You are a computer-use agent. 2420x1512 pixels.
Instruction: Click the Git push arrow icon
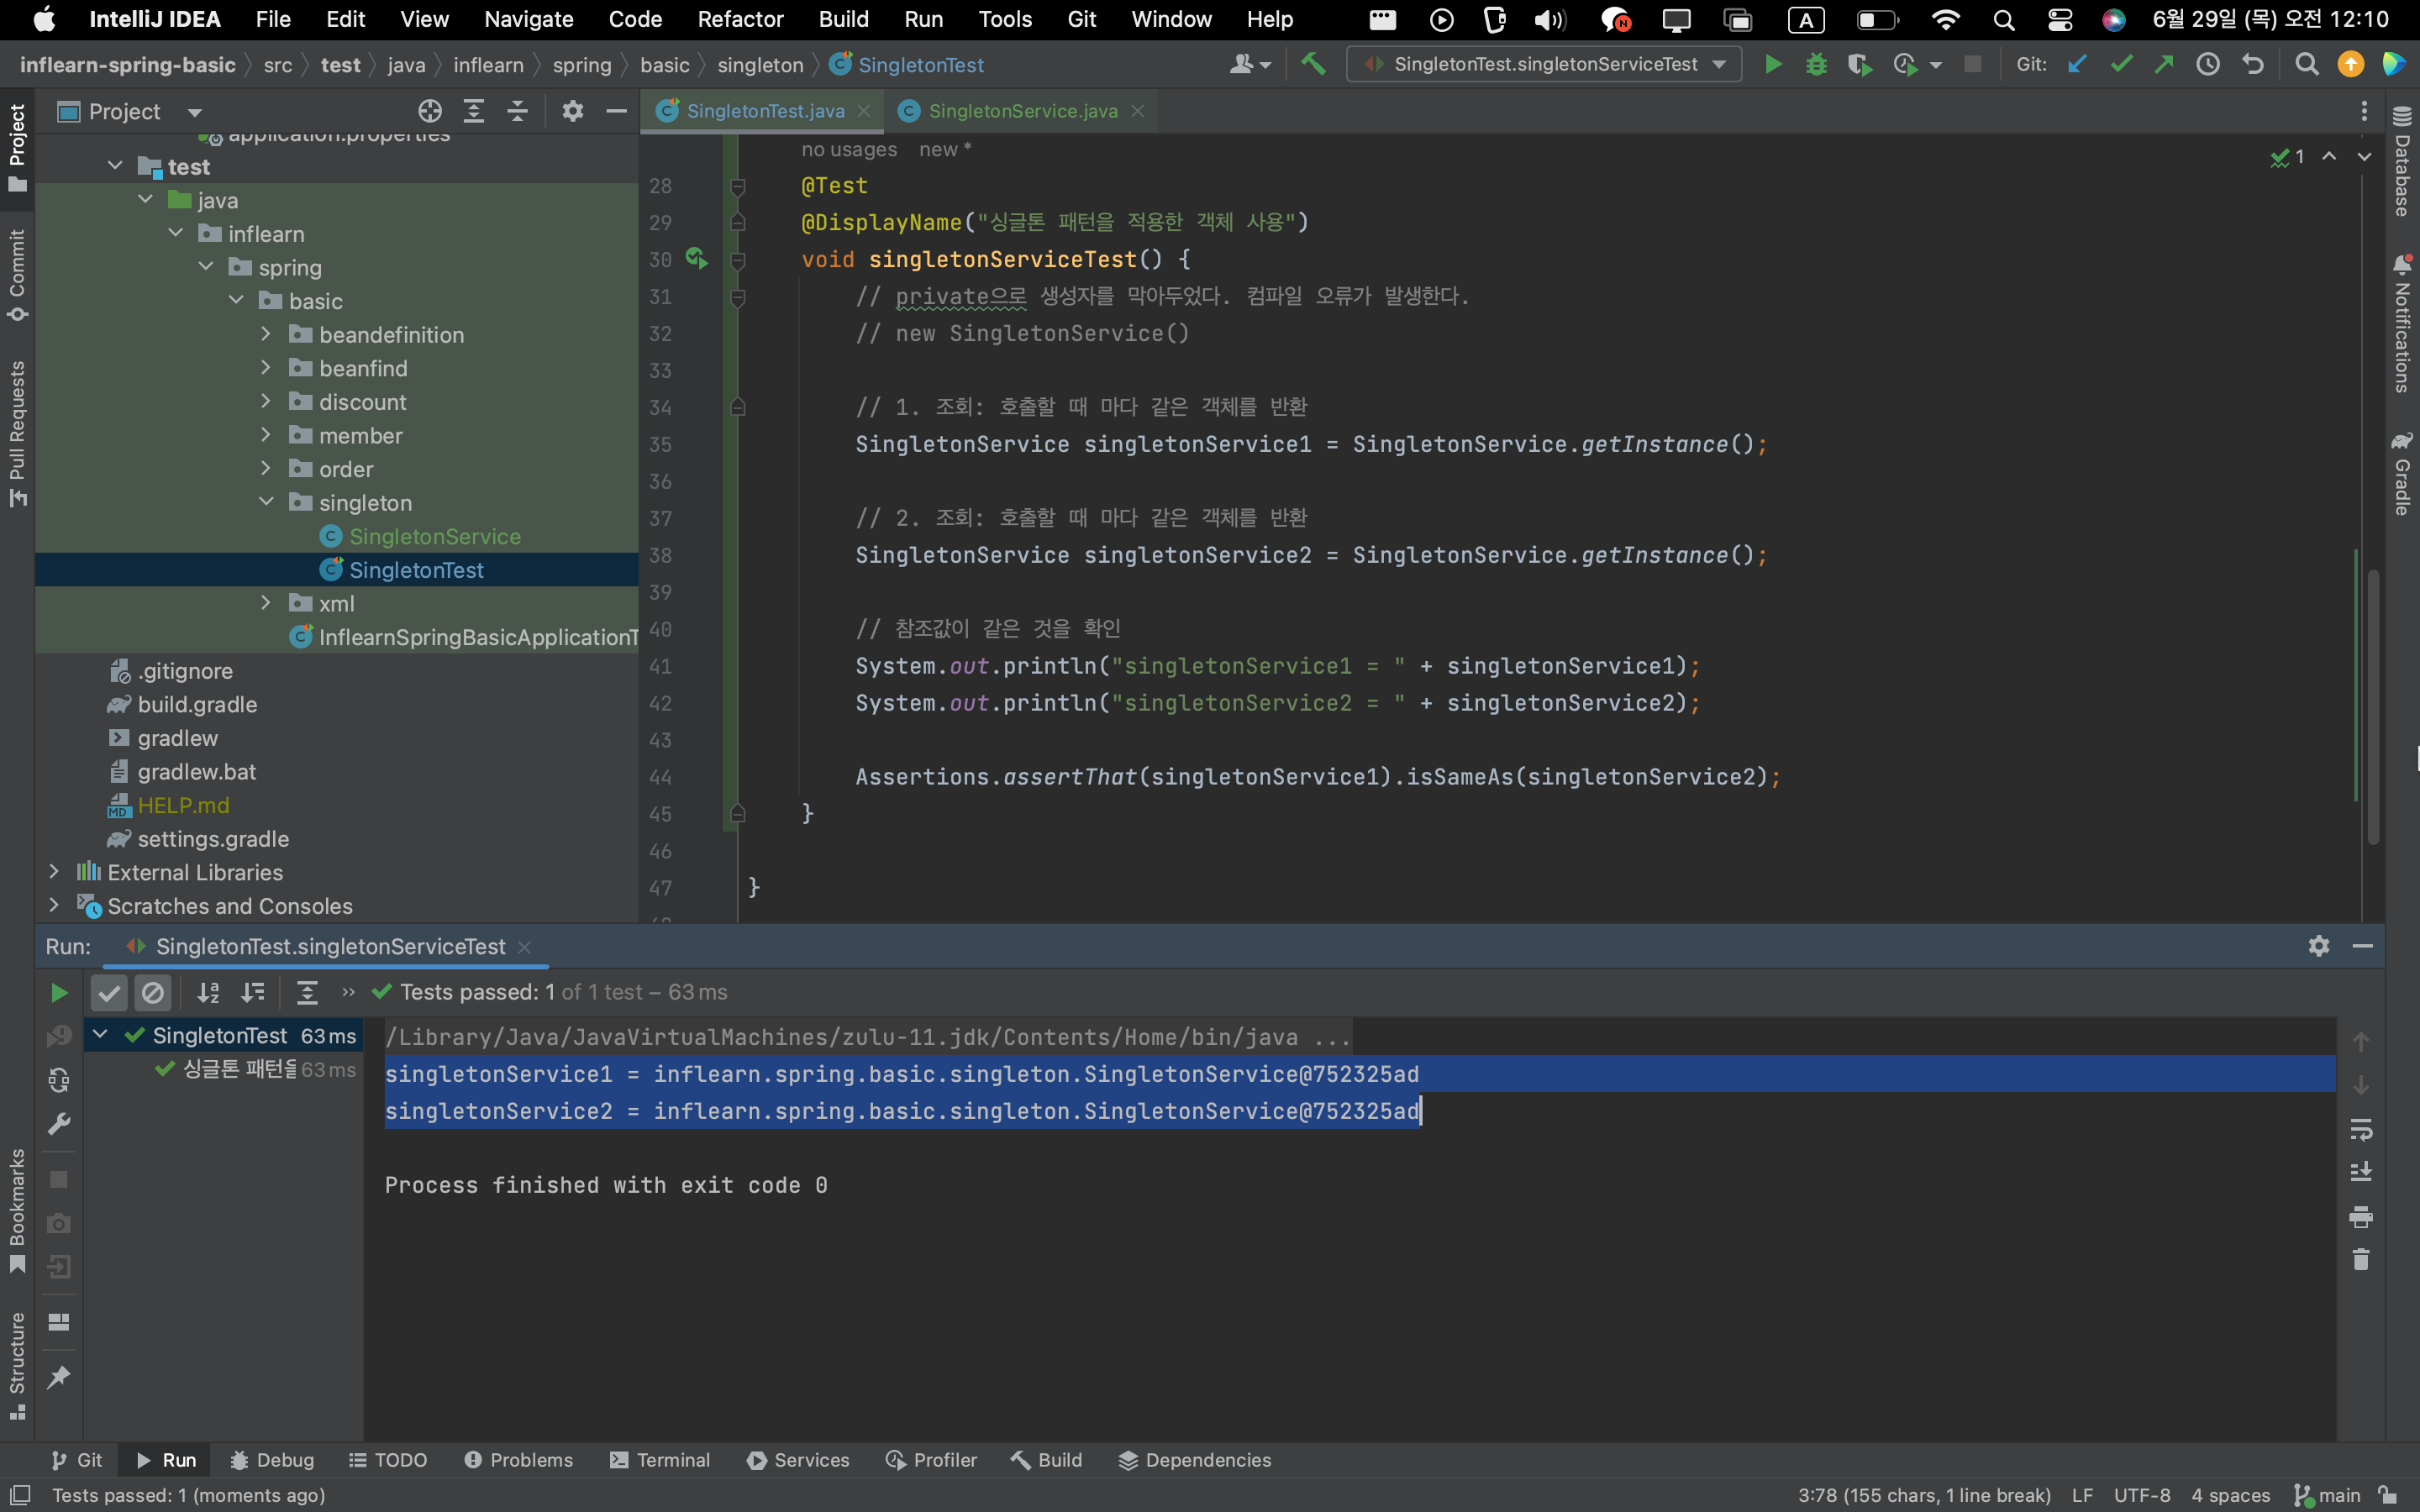pos(2164,64)
